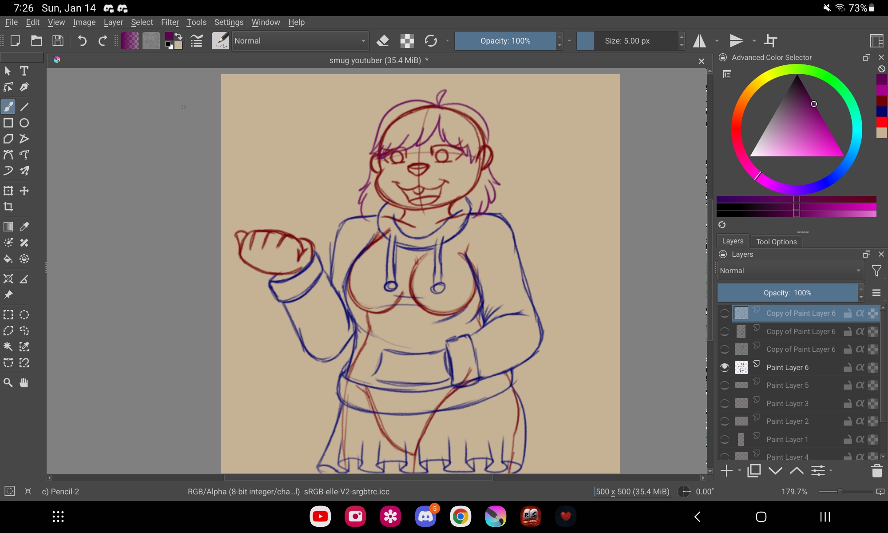Open the layer blending mode dropdown
Image resolution: width=888 pixels, height=533 pixels.
[789, 270]
